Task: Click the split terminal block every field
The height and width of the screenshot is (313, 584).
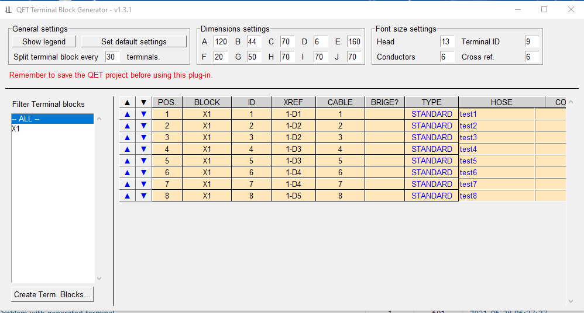Action: point(112,57)
